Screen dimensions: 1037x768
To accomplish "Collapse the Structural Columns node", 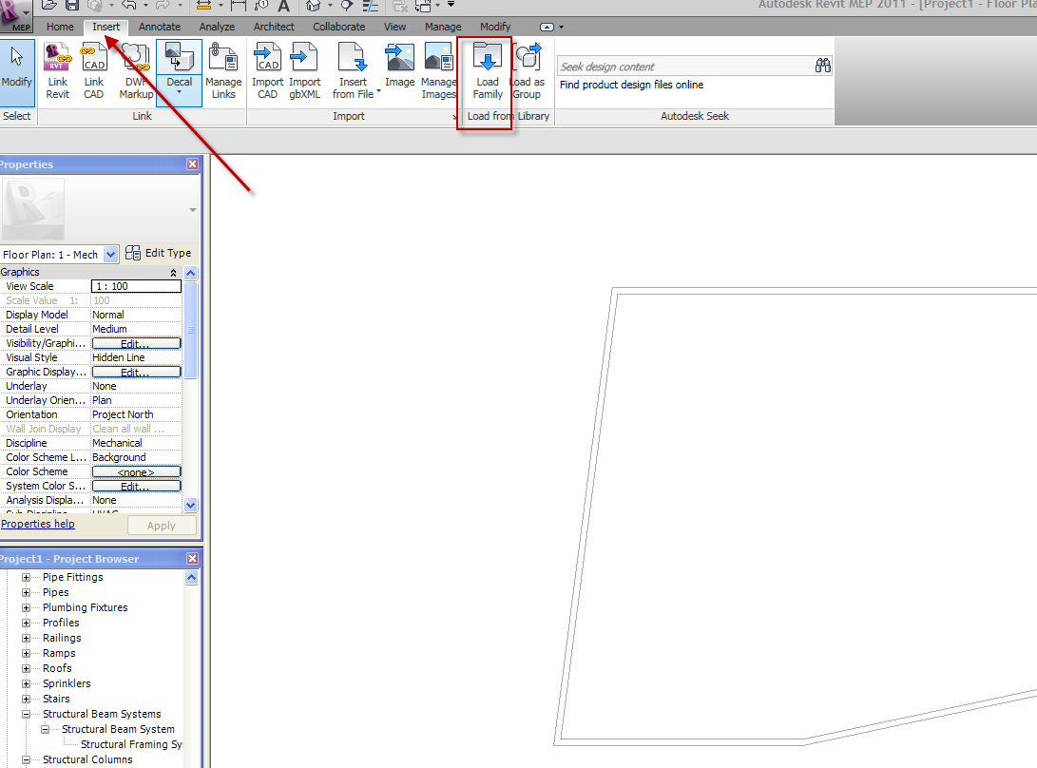I will pyautogui.click(x=26, y=759).
